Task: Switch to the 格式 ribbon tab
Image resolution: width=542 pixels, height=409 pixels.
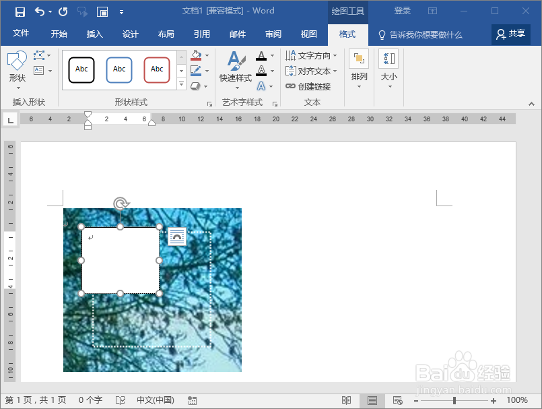Action: (347, 34)
